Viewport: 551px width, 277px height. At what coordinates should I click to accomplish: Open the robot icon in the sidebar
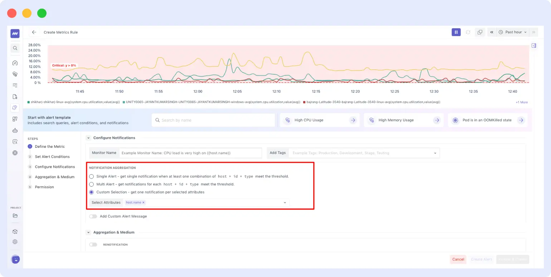tap(15, 130)
